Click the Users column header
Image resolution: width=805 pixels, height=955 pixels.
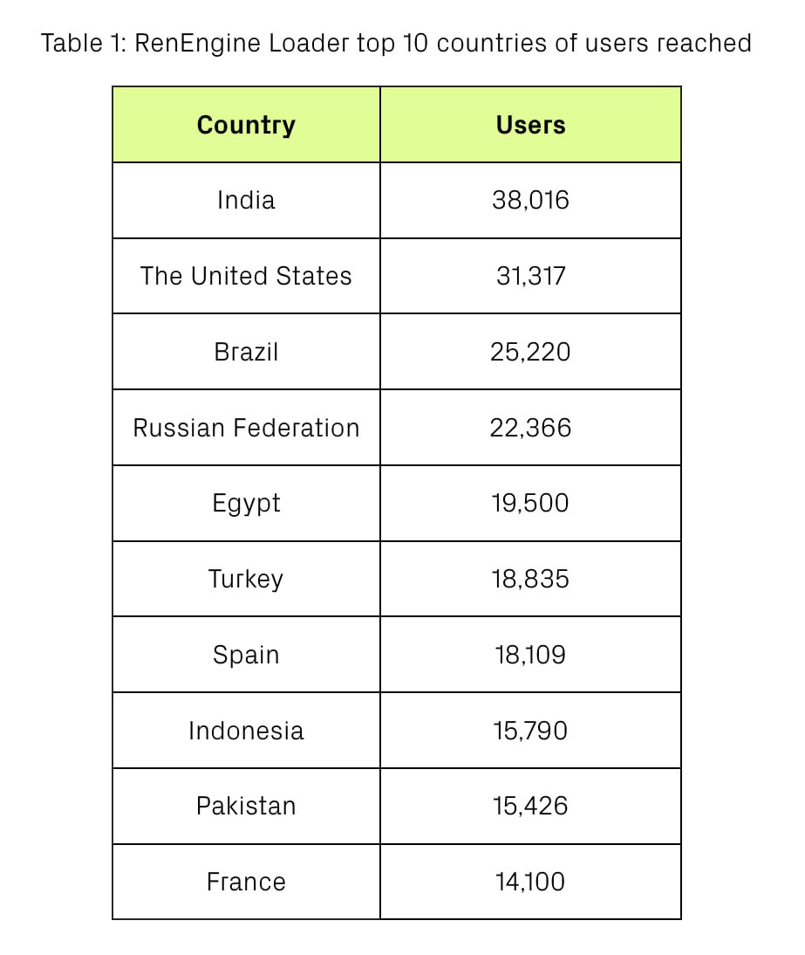(530, 125)
